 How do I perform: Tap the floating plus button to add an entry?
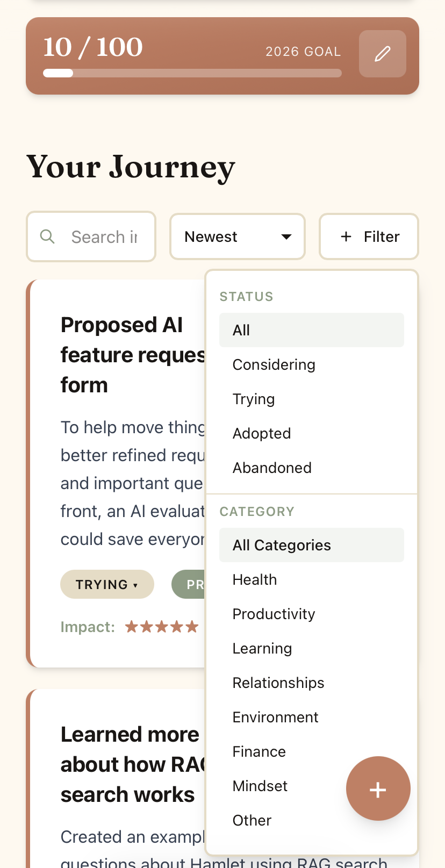click(378, 788)
